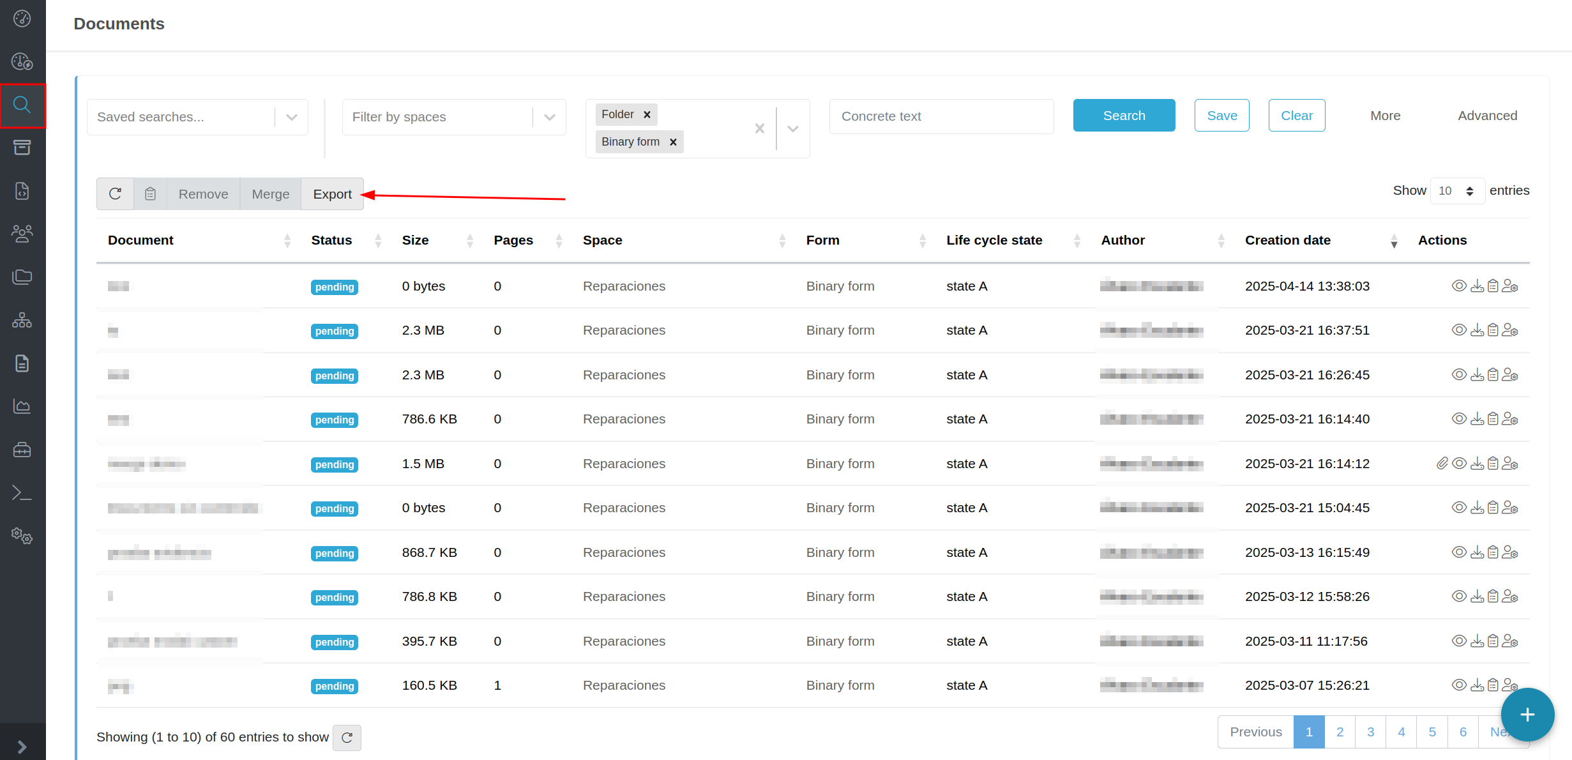Click the Export button
The height and width of the screenshot is (760, 1572).
[x=332, y=194]
